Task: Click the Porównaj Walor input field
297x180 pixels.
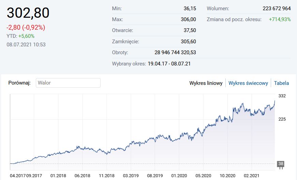Action: 68,83
